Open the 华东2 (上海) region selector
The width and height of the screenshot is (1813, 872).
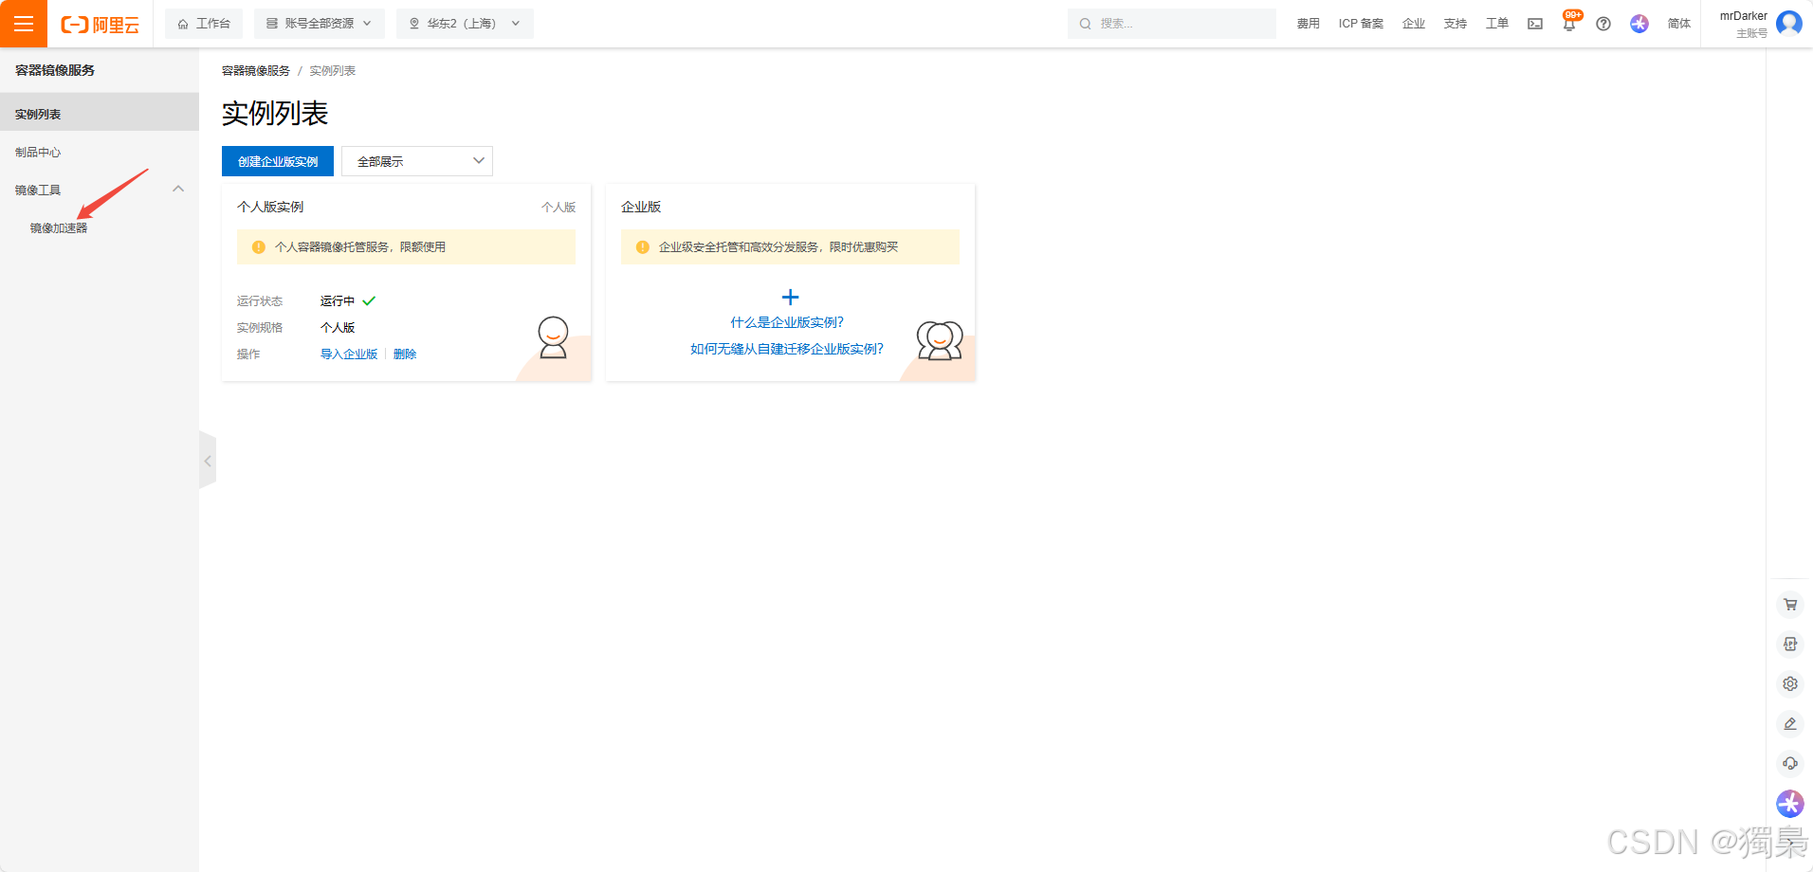click(465, 24)
